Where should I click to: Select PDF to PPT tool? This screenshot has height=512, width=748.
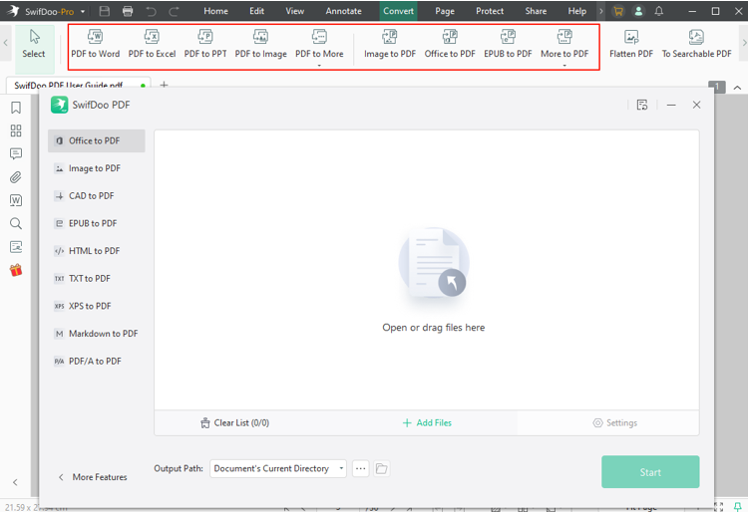point(205,44)
